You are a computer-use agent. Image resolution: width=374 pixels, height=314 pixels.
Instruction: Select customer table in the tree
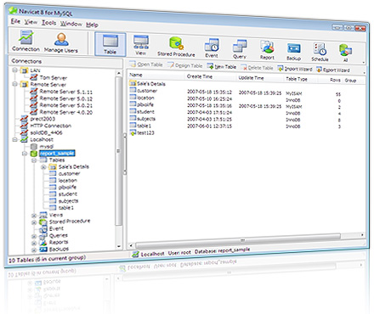pyautogui.click(x=69, y=173)
